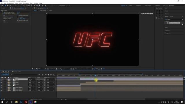Select the Clone Stamp tool
The image size is (185, 104).
tap(37, 5)
